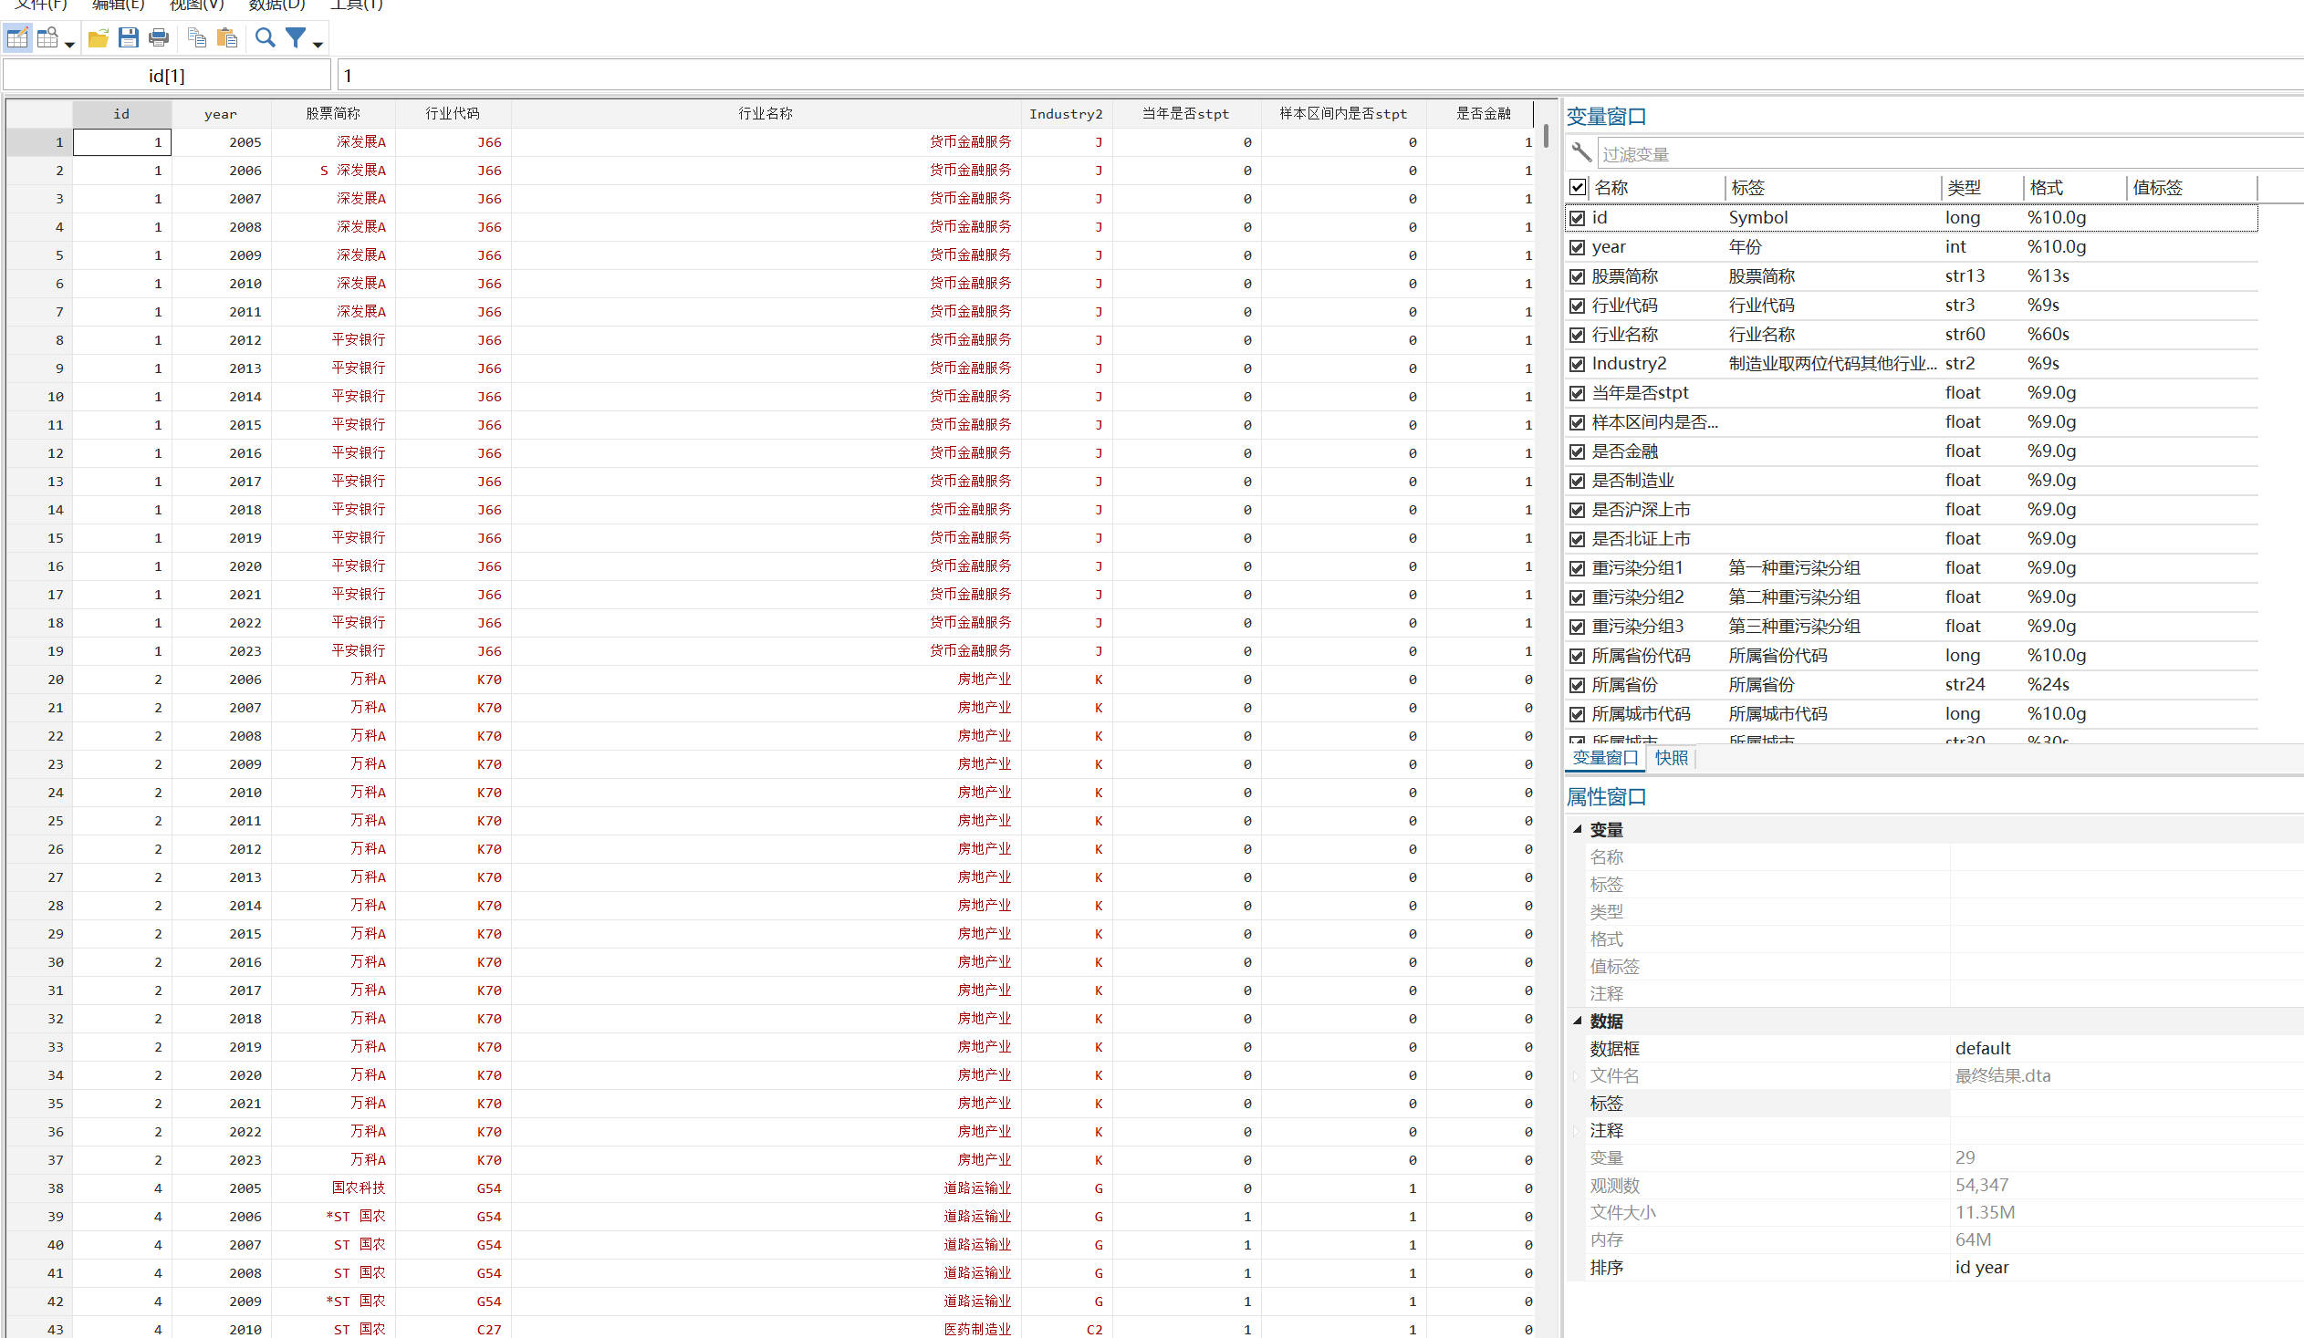Switch to the 快照 tab
Image resolution: width=2304 pixels, height=1338 pixels.
pyautogui.click(x=1671, y=758)
